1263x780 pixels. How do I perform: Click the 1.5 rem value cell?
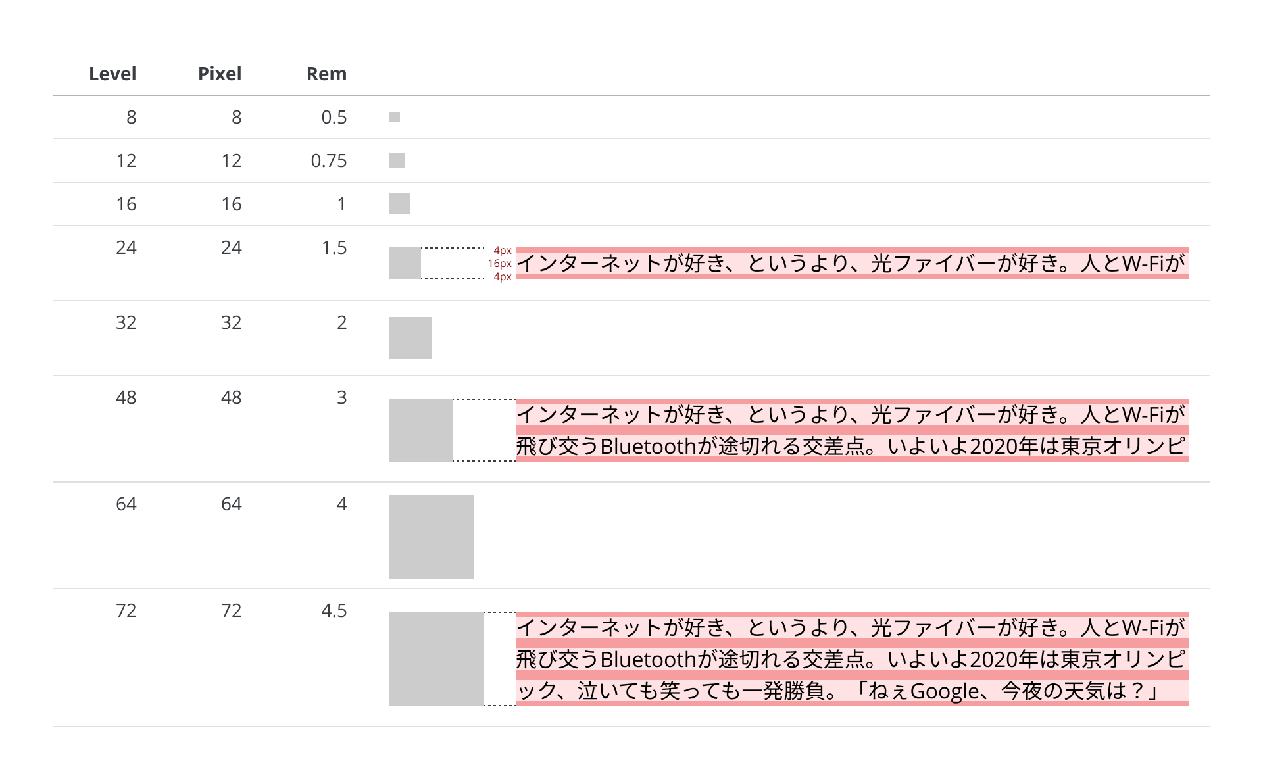coord(334,247)
